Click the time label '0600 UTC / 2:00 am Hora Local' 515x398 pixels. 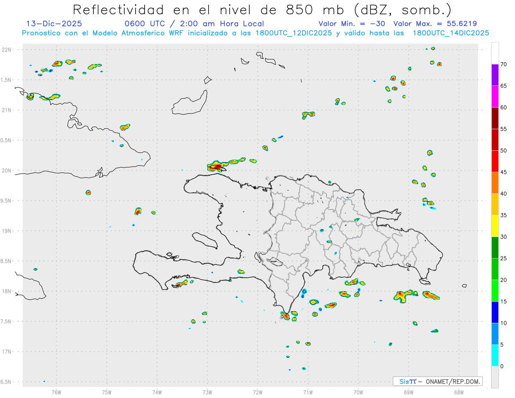[194, 24]
